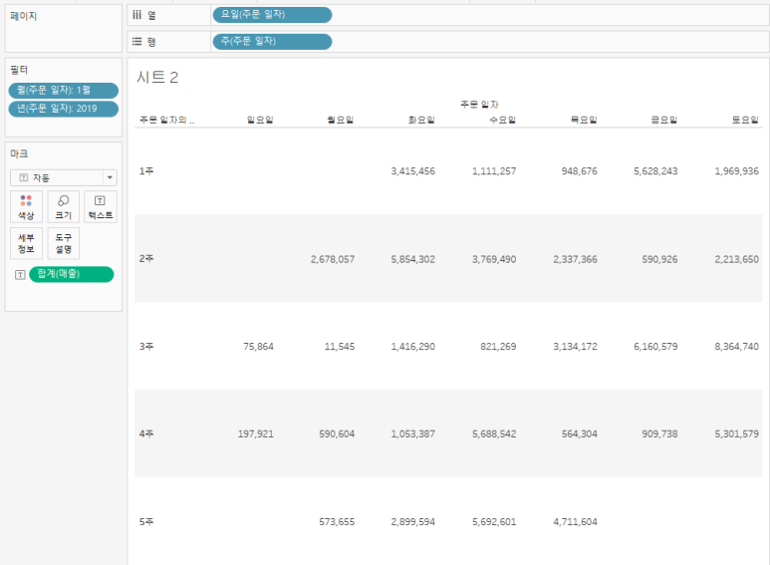Click the cell value 4,711,604

tap(575, 522)
